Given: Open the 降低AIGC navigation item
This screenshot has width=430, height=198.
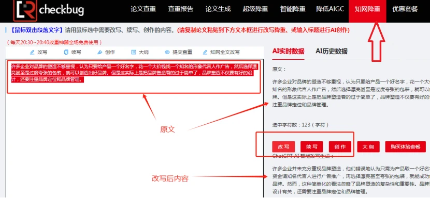Looking at the screenshot, I should [x=330, y=9].
